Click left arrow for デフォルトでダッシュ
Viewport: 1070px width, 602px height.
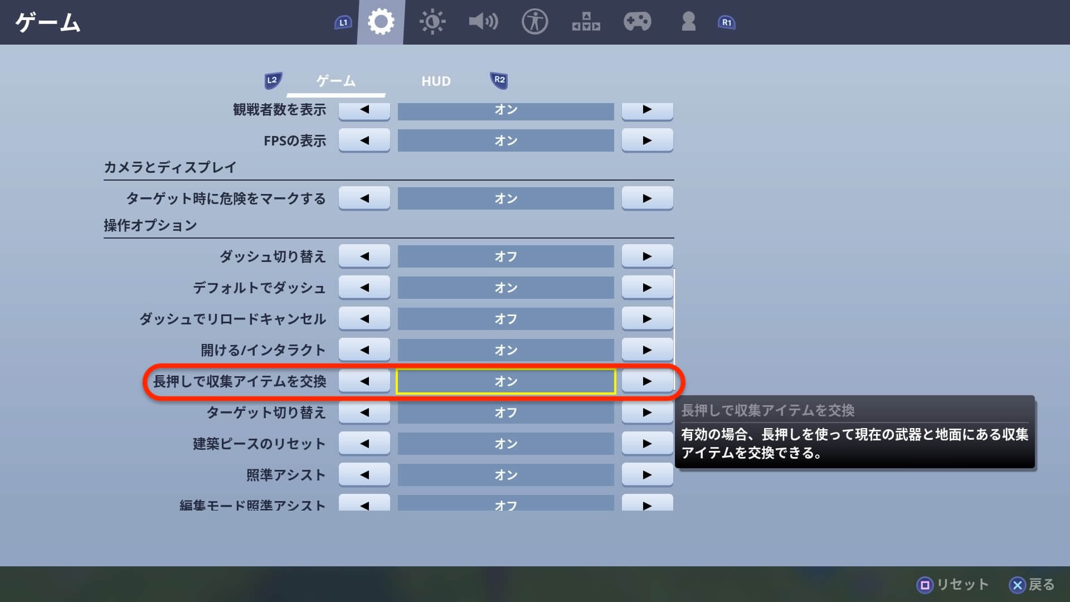pos(364,288)
